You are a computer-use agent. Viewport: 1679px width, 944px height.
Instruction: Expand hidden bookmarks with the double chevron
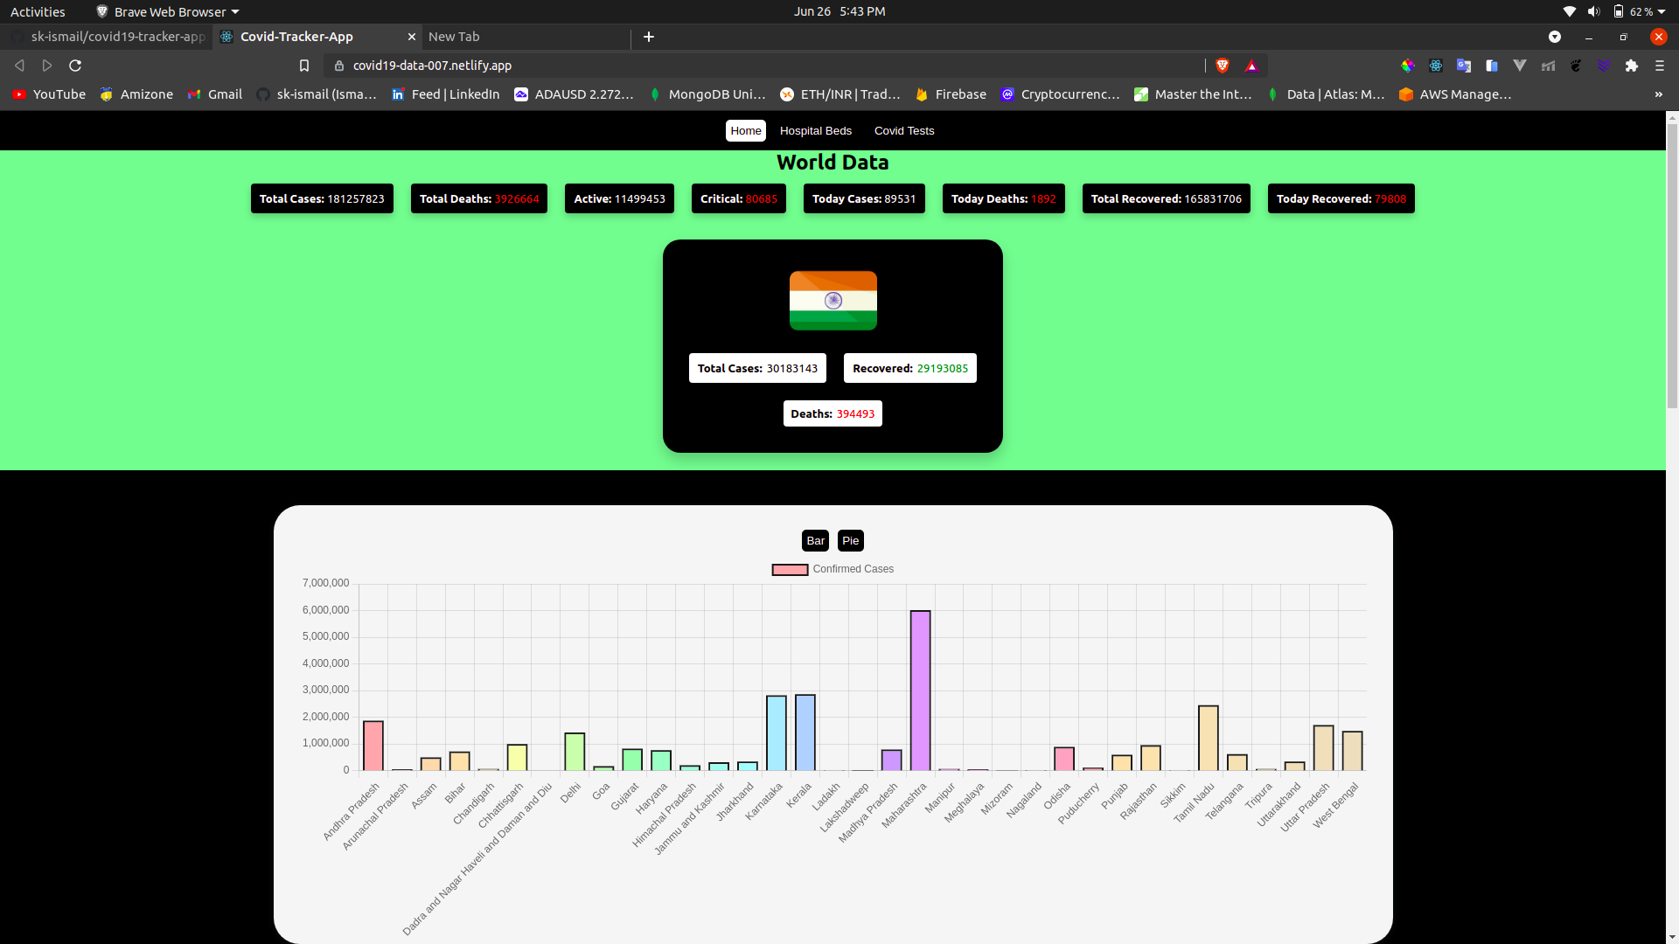pyautogui.click(x=1658, y=94)
